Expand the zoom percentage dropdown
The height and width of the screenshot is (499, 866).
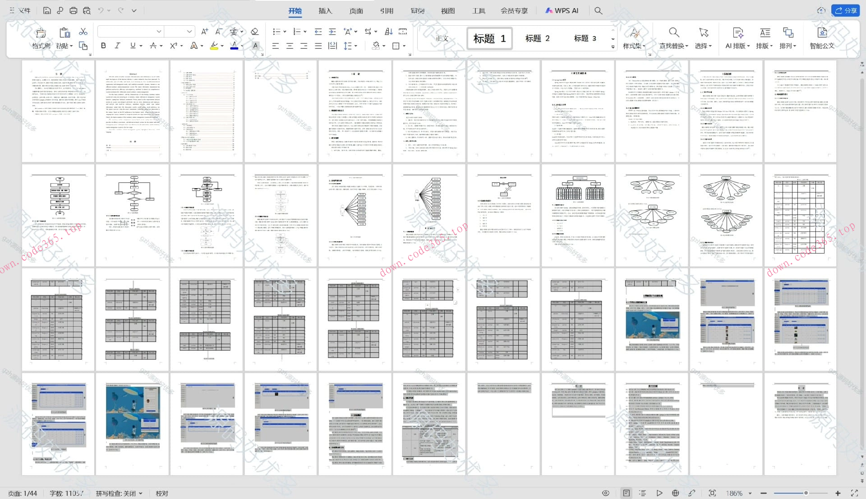750,493
